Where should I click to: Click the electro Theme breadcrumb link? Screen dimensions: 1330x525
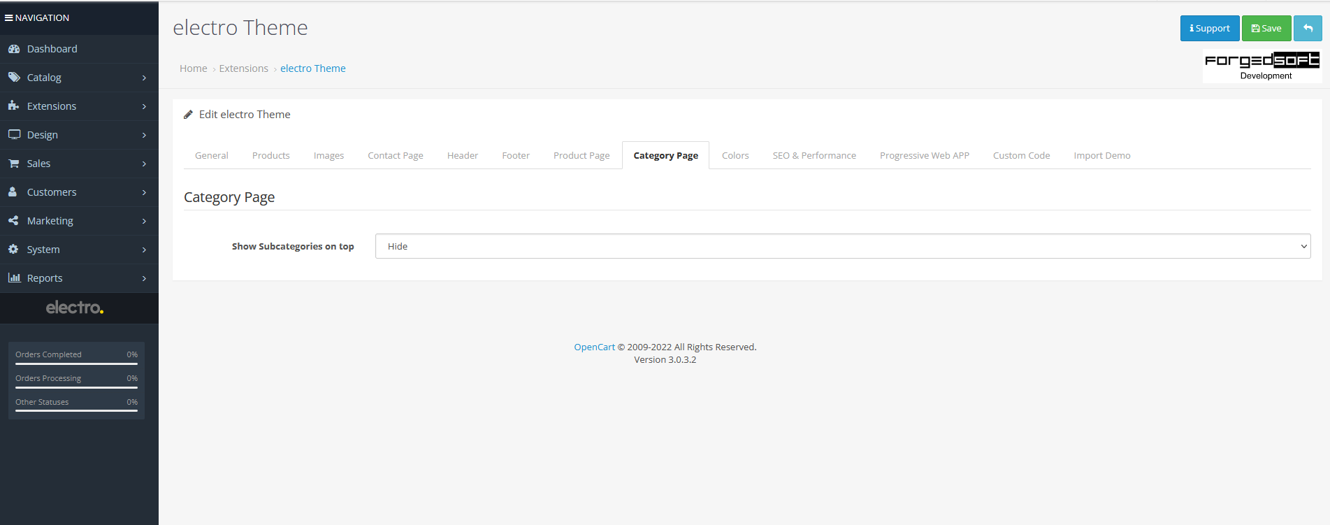[x=313, y=69]
